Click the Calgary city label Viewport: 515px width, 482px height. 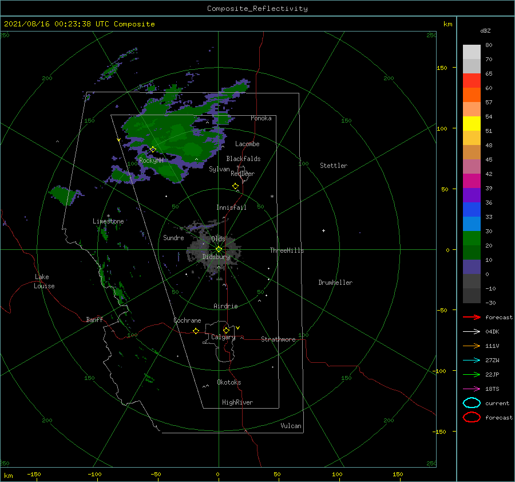pyautogui.click(x=223, y=337)
